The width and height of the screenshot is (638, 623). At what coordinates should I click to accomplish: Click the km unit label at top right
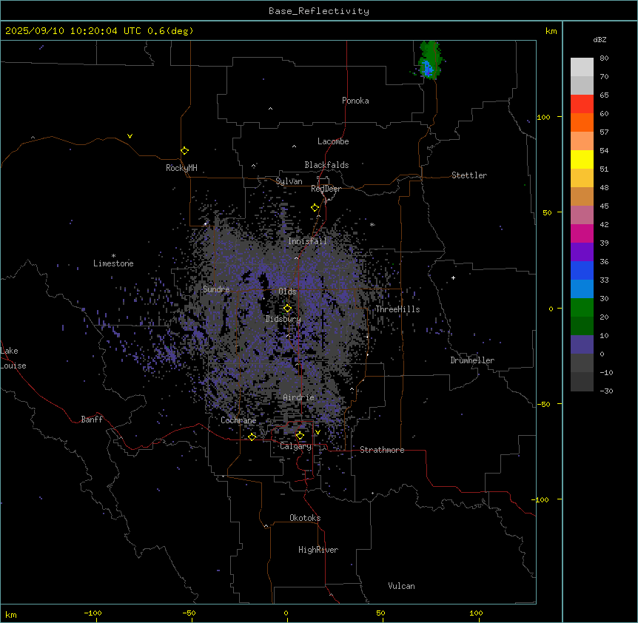tap(551, 31)
